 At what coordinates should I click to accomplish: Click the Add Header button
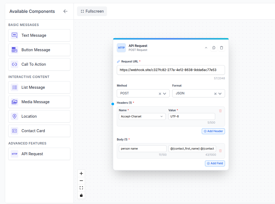213,131
